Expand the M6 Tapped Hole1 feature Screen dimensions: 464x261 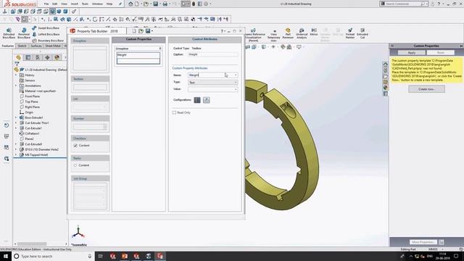pyautogui.click(x=16, y=154)
